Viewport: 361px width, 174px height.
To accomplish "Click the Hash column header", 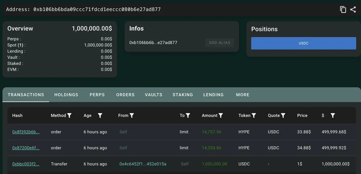I will [17, 115].
